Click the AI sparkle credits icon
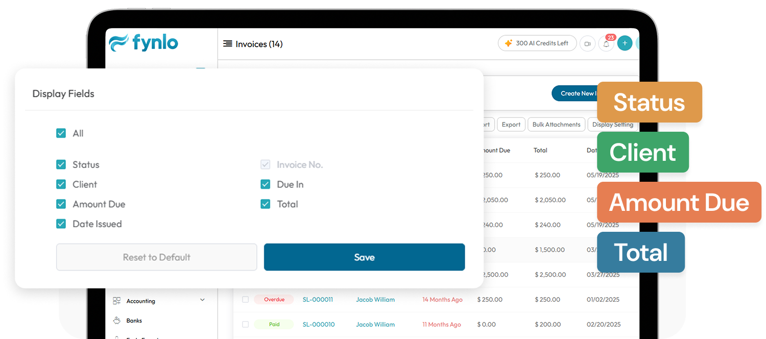The image size is (766, 339). click(x=508, y=43)
